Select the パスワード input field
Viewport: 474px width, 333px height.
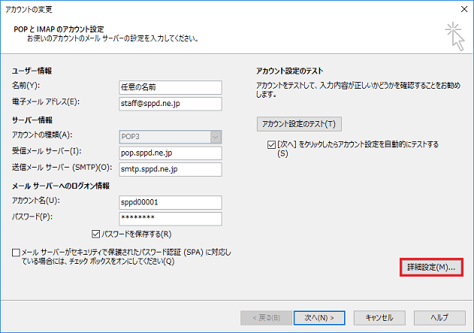(x=170, y=219)
